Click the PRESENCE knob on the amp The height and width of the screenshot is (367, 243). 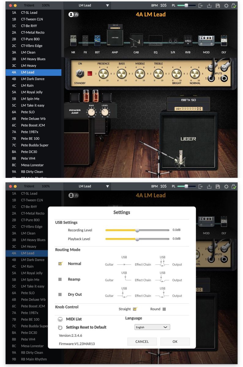point(103,73)
